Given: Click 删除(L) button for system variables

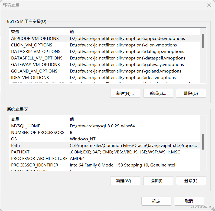Looking at the screenshot, I should [x=191, y=181].
